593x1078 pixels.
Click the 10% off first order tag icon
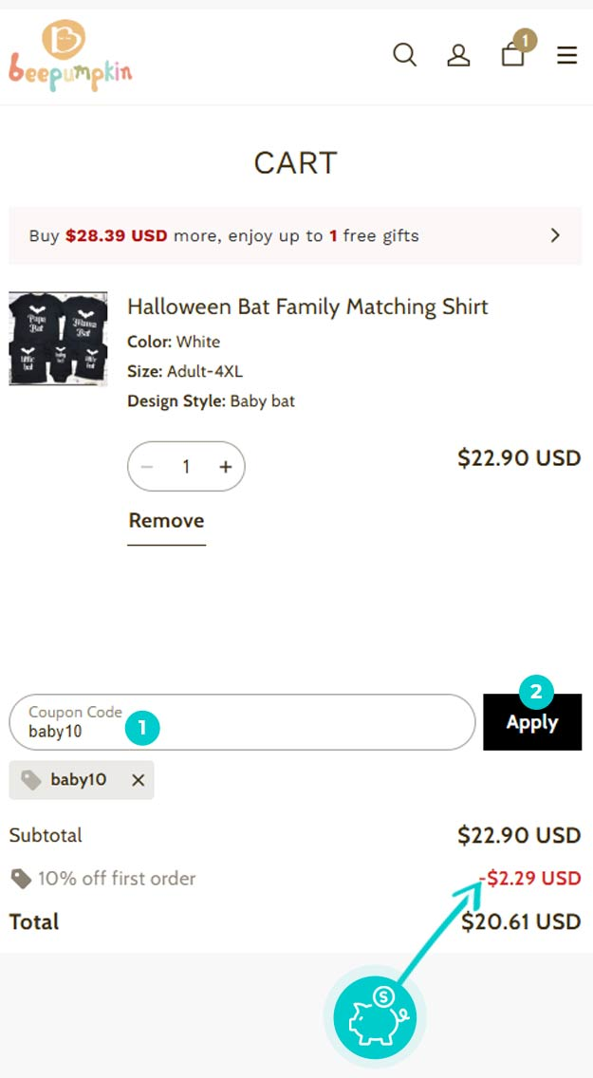pos(21,879)
